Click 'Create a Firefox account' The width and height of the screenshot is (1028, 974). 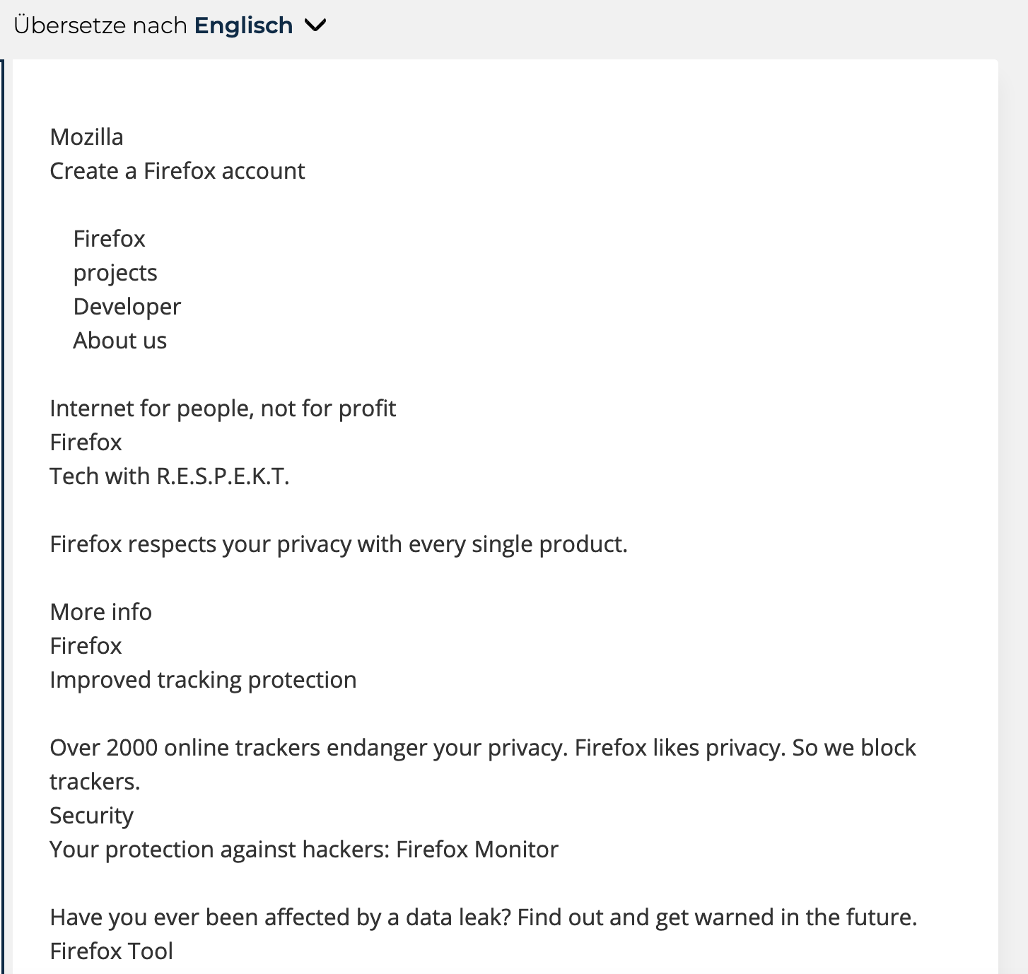[x=177, y=171]
